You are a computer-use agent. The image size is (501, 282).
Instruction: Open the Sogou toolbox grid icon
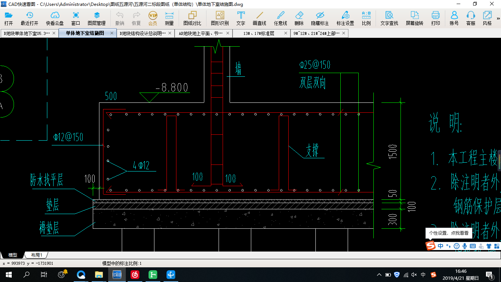[497, 246]
